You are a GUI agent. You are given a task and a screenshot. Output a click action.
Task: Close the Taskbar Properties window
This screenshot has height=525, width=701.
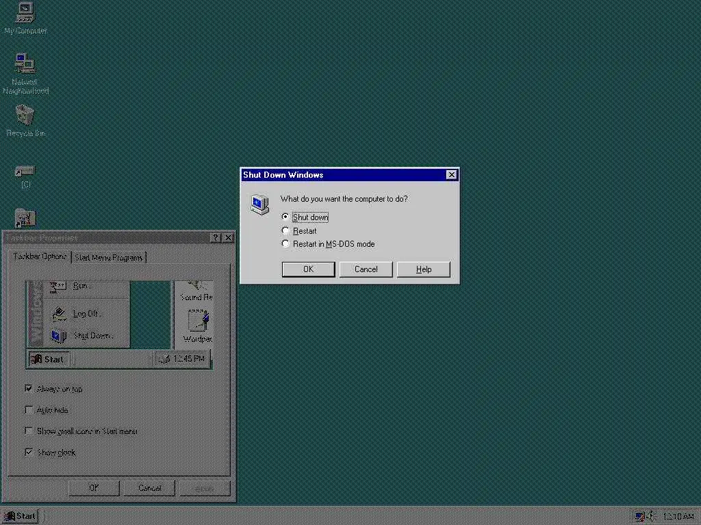pos(228,237)
